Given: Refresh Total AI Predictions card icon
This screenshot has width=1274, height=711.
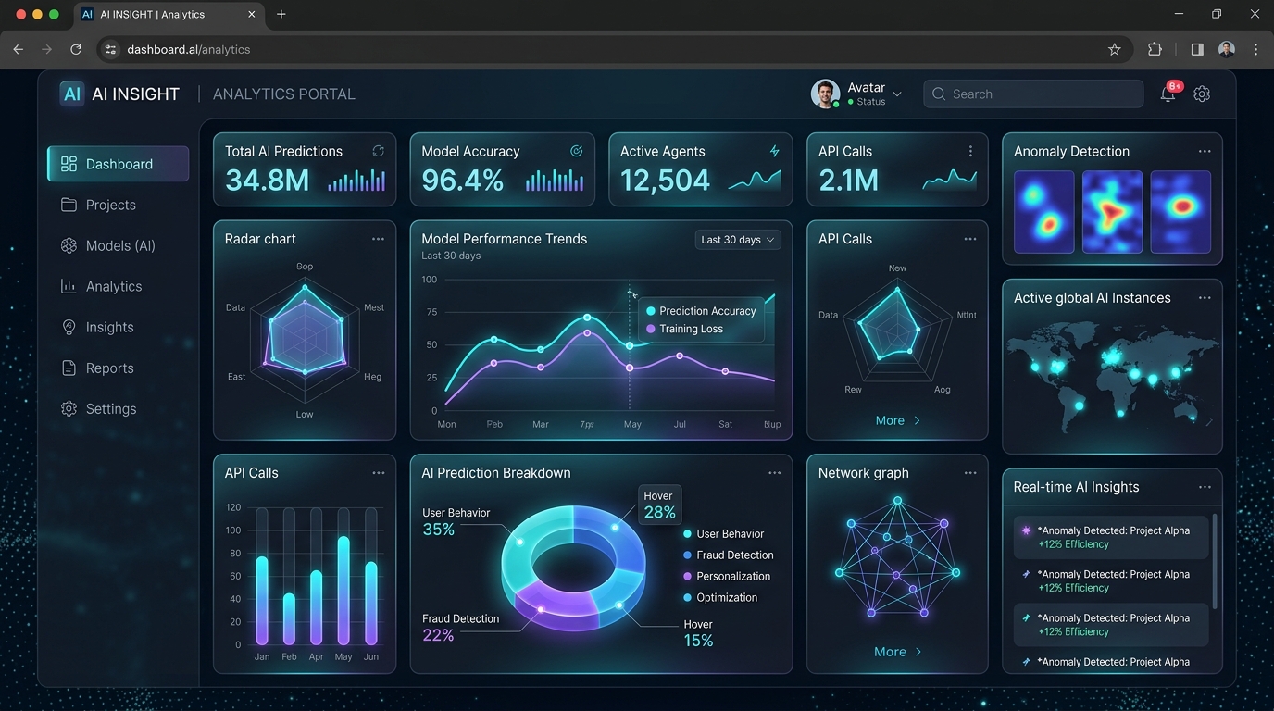Looking at the screenshot, I should point(378,151).
